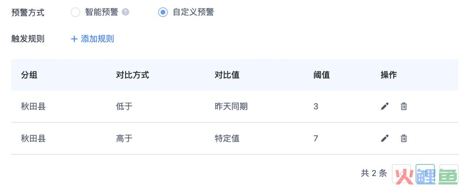Select the 自定义预警 radio option

[x=162, y=12]
